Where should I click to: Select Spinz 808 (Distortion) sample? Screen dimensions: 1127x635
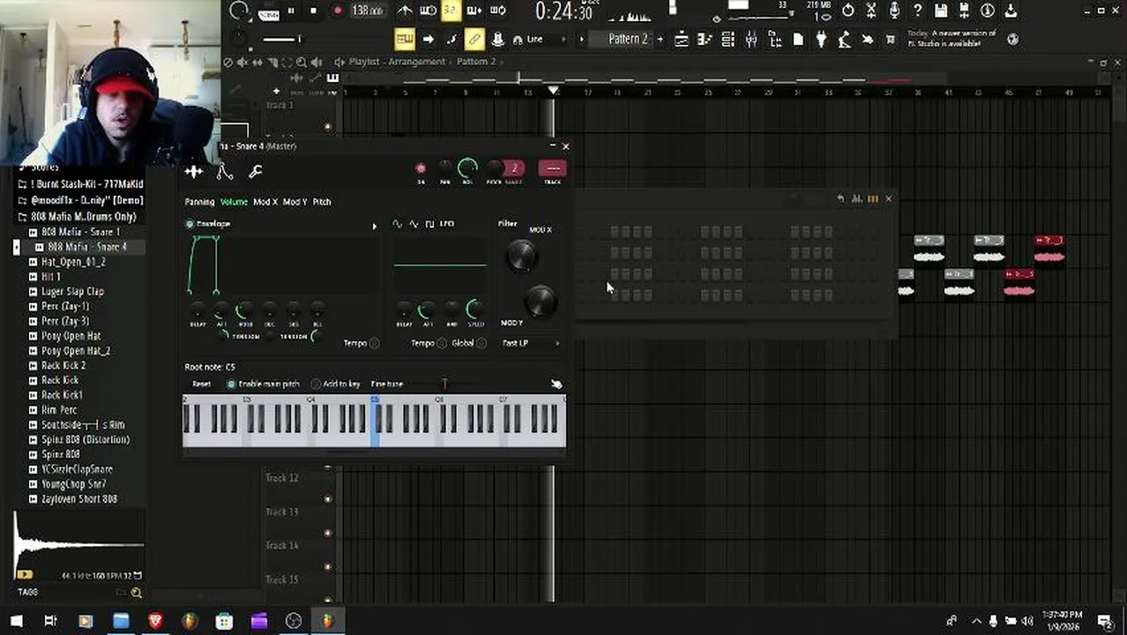[86, 439]
